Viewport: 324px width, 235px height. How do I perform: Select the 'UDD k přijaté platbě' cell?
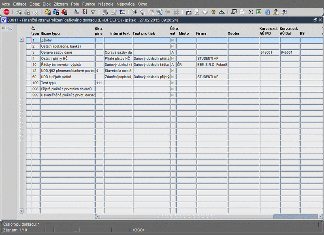pyautogui.click(x=68, y=77)
